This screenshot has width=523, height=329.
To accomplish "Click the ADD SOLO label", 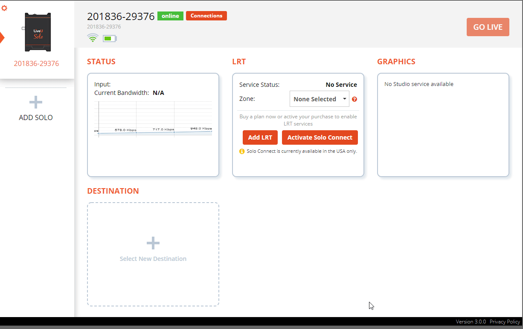I will tap(36, 117).
